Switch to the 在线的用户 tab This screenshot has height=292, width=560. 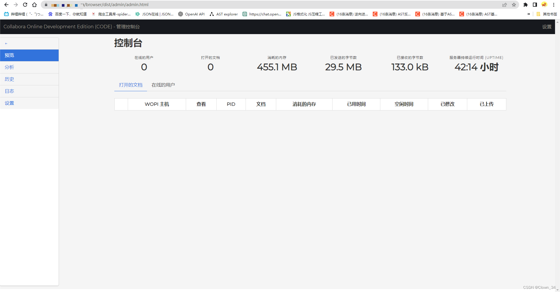[163, 85]
